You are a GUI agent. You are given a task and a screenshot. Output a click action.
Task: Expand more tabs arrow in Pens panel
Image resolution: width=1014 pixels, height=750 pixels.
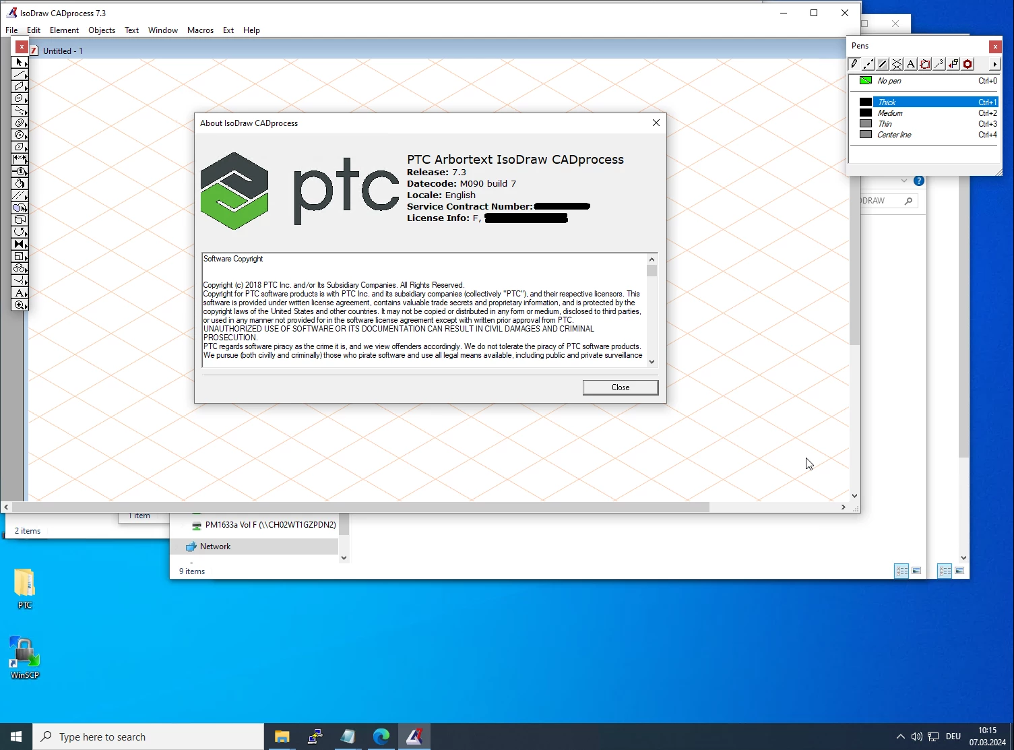click(994, 64)
